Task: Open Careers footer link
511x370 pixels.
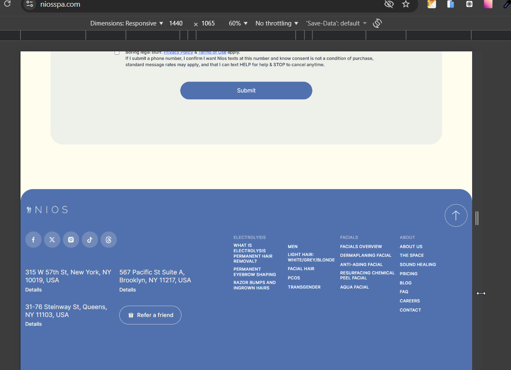Action: click(x=410, y=301)
